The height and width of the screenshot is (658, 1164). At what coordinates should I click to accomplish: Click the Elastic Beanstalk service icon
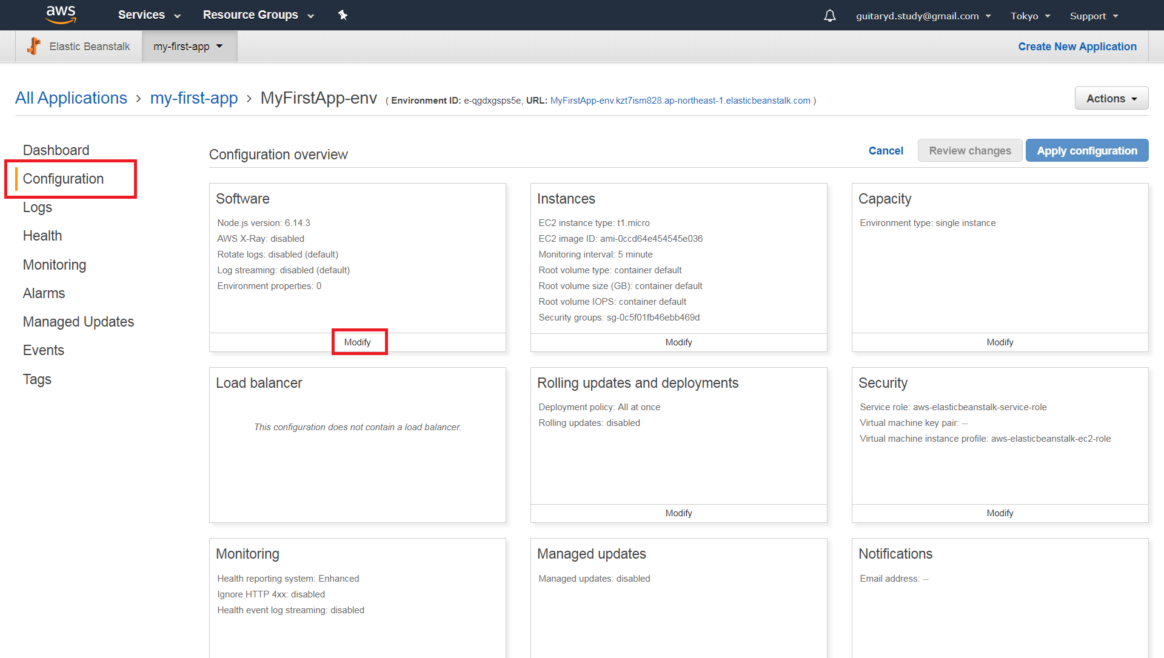click(34, 46)
